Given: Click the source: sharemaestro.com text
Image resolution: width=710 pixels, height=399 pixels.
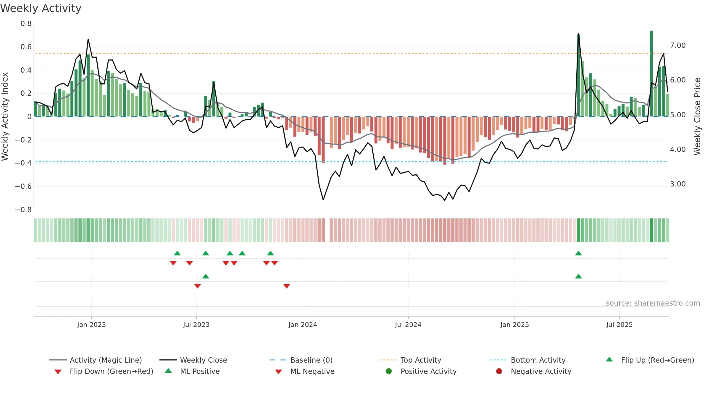Looking at the screenshot, I should (x=653, y=303).
